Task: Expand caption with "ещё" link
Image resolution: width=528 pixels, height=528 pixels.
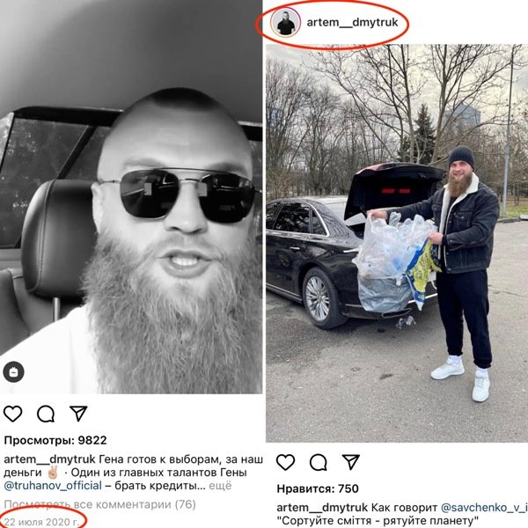Action: pos(220,486)
